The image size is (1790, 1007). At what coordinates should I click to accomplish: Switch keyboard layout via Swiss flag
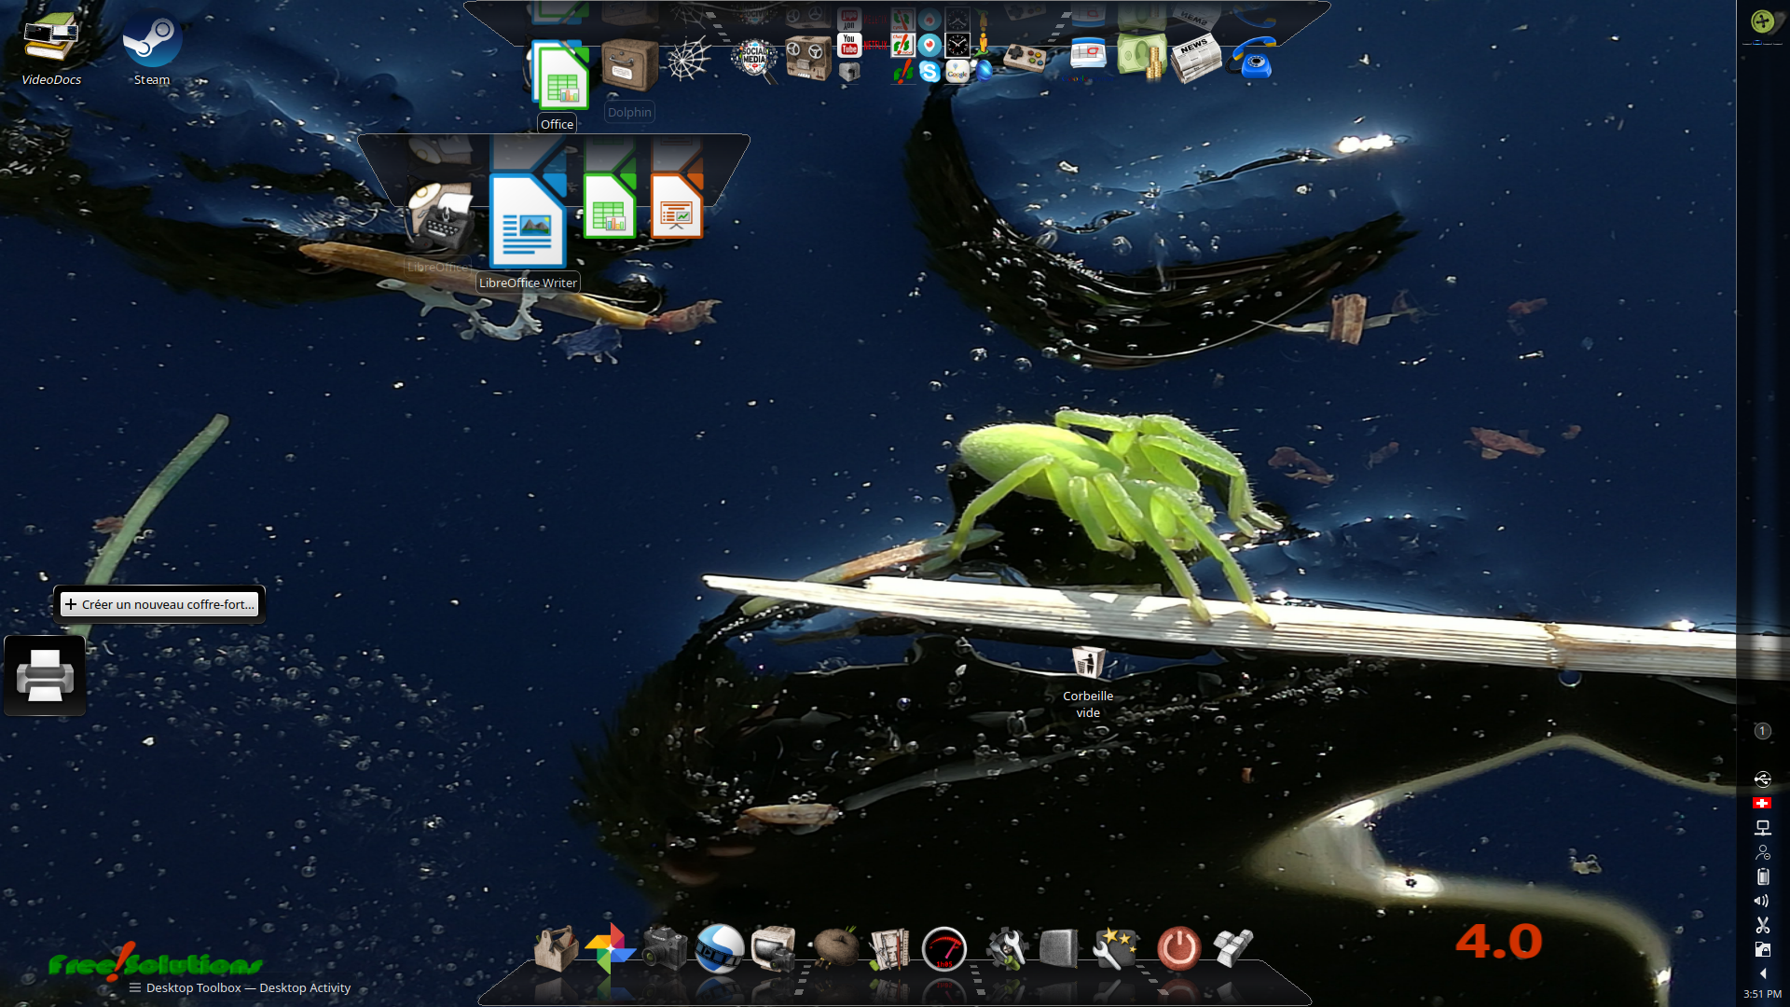[x=1761, y=803]
